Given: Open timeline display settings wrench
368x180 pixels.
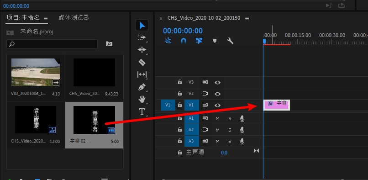Looking at the screenshot, I should click(230, 41).
